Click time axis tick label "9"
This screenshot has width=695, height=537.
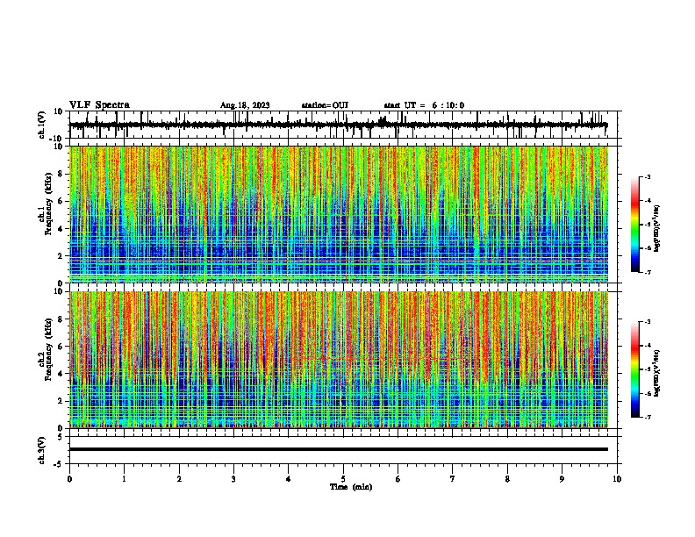(562, 479)
